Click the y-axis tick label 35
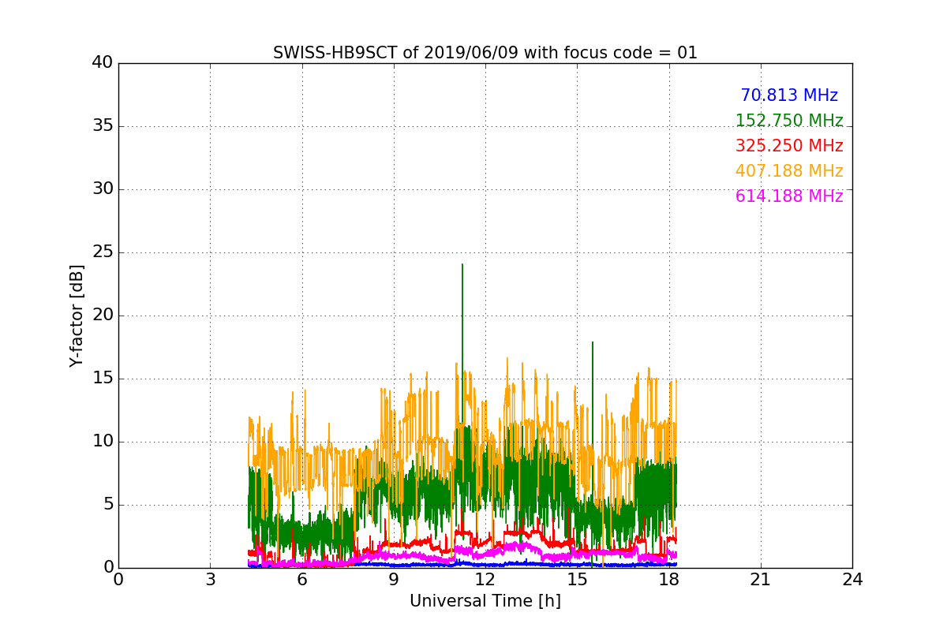Image resolution: width=947 pixels, height=631 pixels. 103,126
